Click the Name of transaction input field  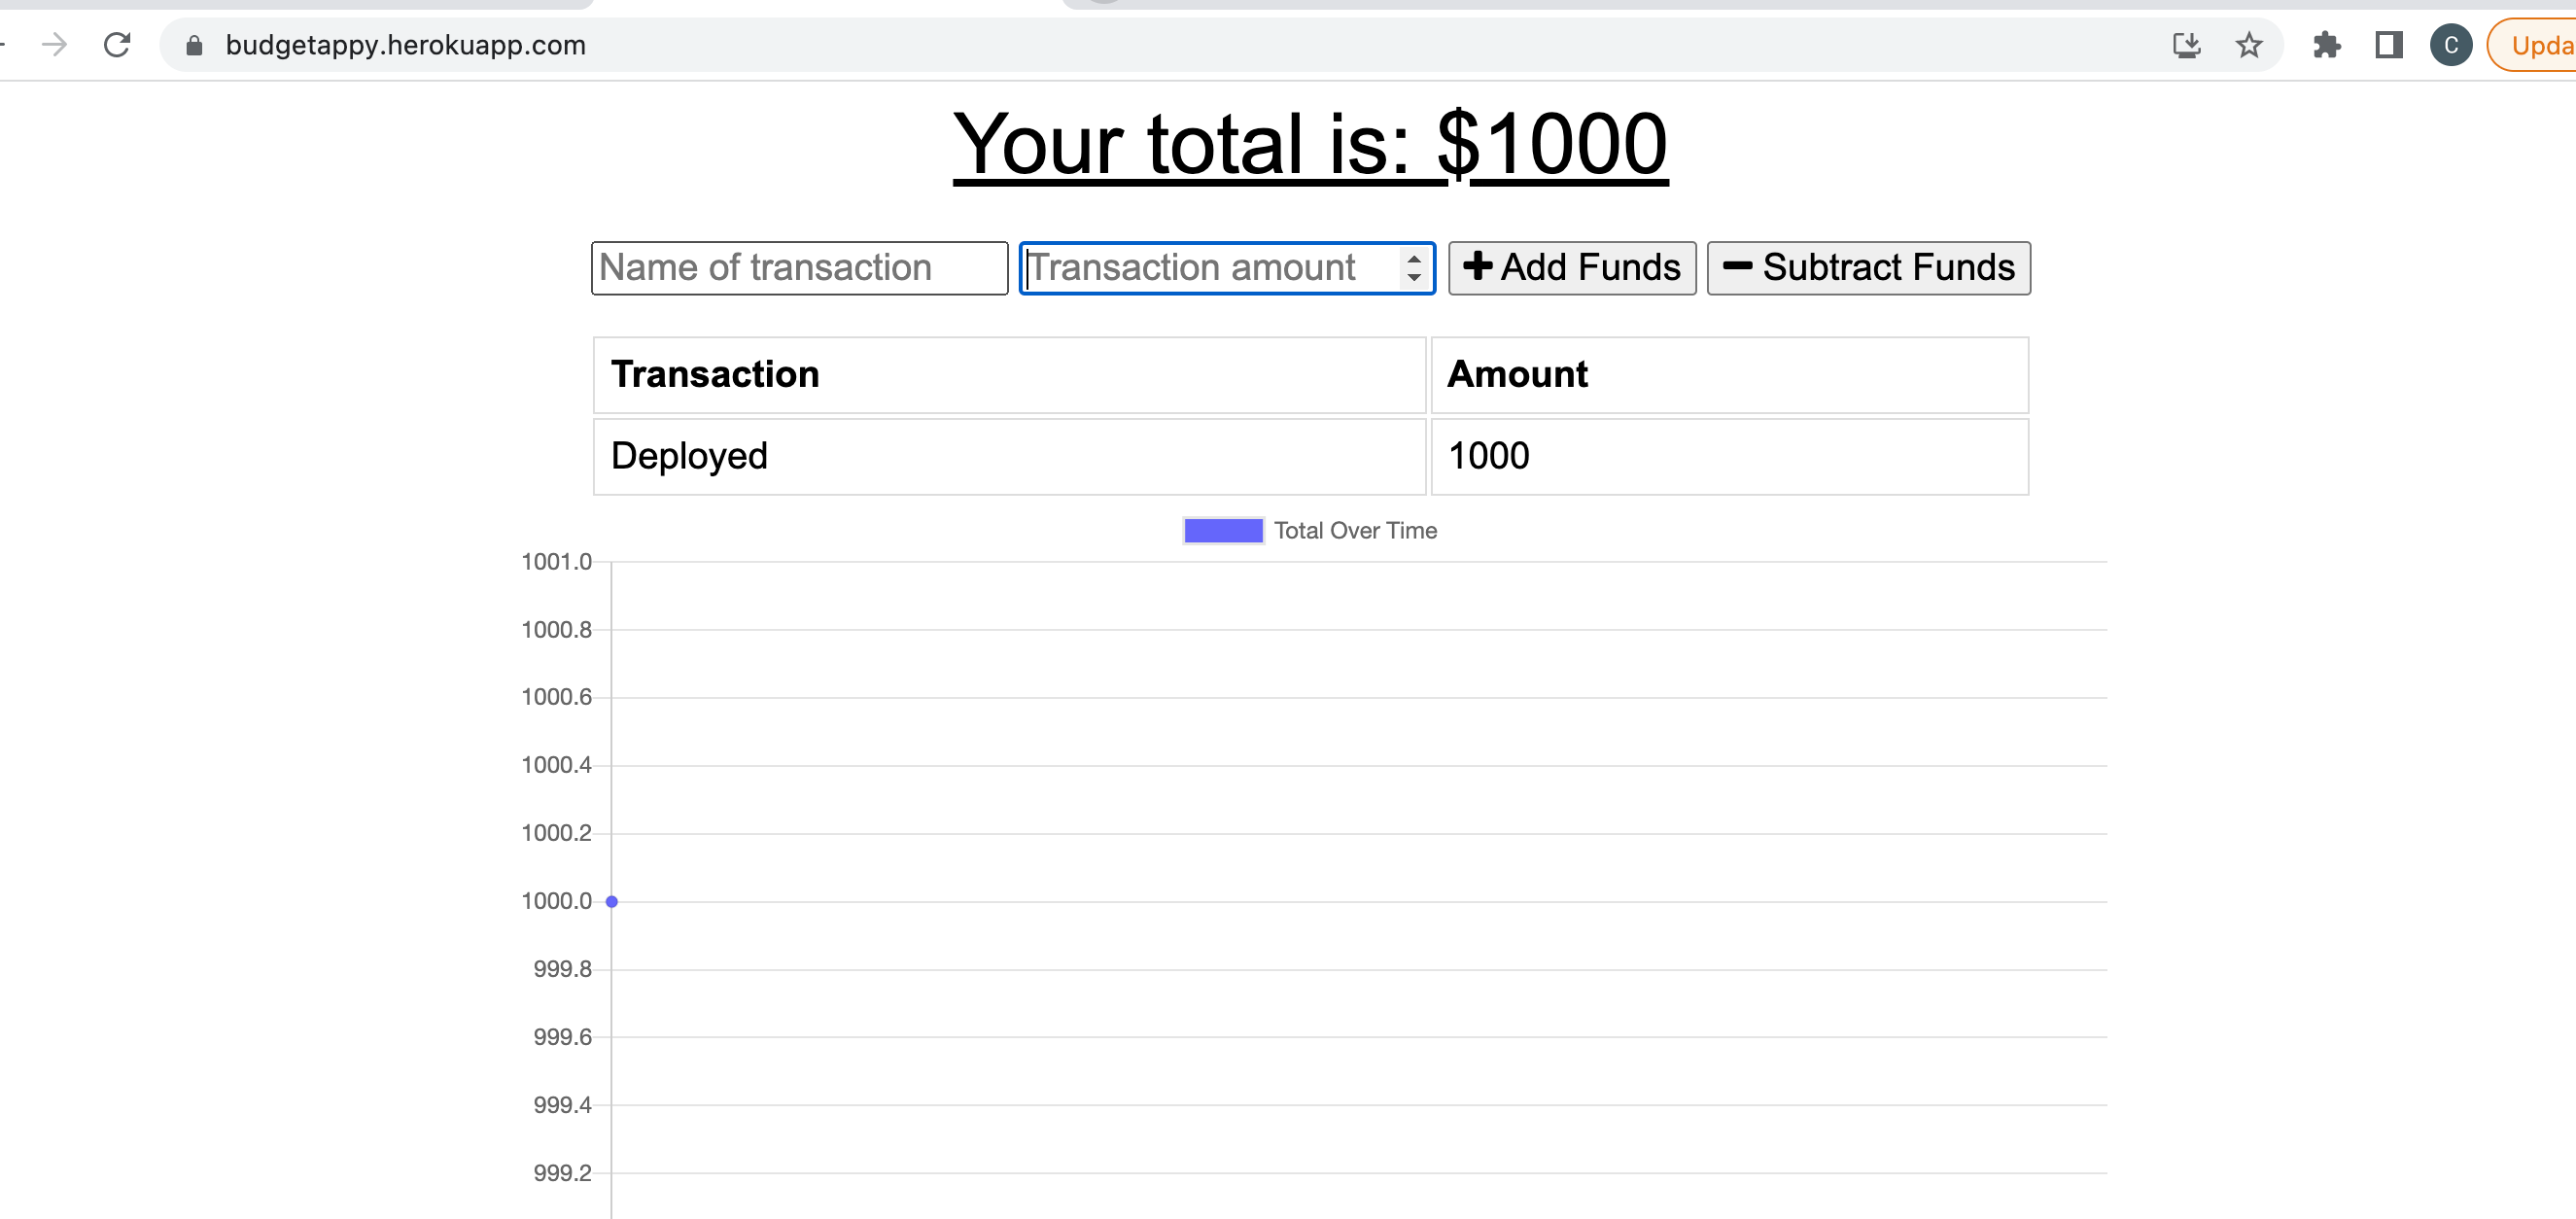pos(799,267)
